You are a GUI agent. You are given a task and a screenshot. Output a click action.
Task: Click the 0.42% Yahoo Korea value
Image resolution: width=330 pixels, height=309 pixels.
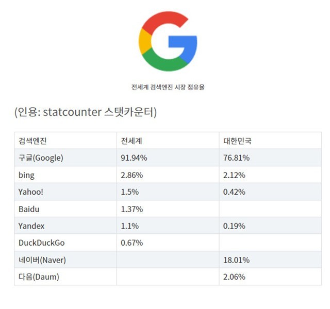(234, 192)
